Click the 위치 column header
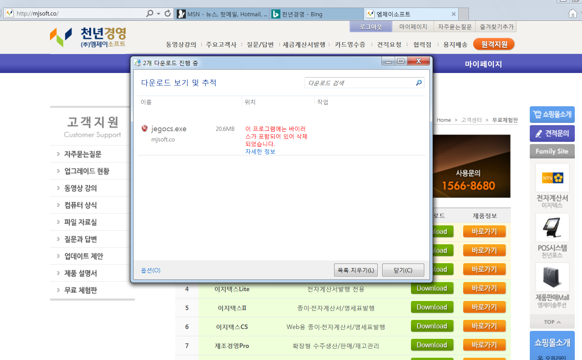The image size is (582, 360). [x=250, y=102]
